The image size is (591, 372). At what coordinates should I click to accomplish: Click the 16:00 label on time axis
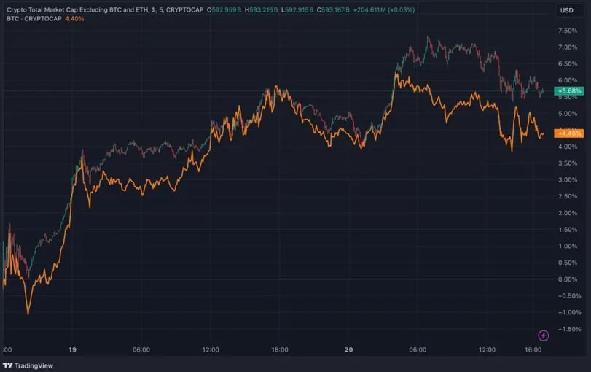point(533,350)
